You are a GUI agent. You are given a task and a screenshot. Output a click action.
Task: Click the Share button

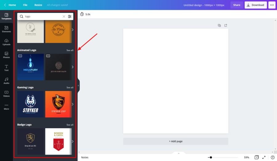coord(237,5)
